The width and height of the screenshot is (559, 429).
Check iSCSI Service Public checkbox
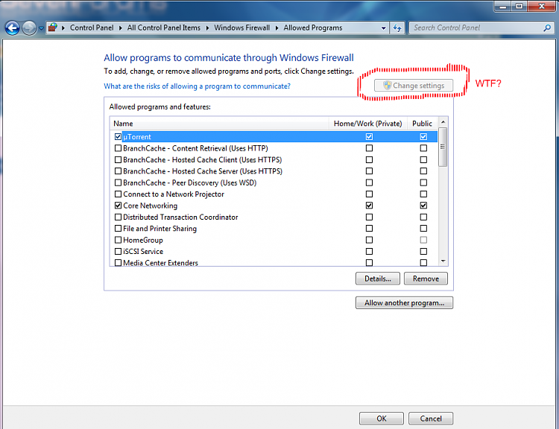pyautogui.click(x=423, y=252)
